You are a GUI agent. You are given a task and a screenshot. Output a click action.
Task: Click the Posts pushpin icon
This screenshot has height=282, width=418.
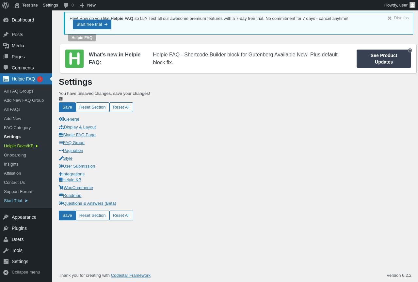[x=6, y=35]
